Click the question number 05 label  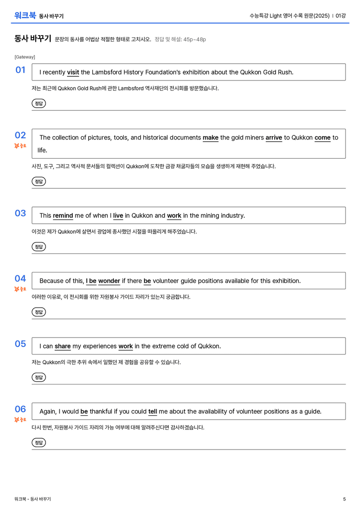tap(21, 344)
